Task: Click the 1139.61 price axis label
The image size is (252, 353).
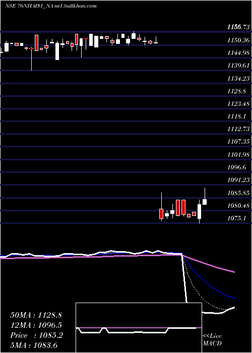Action: (x=238, y=66)
